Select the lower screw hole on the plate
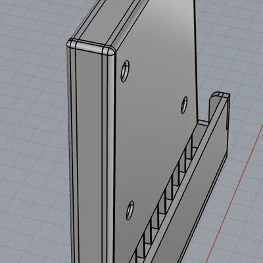263x263 pixels. click(130, 210)
